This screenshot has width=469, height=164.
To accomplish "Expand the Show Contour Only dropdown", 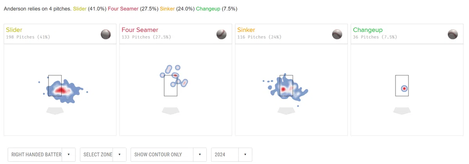I will coord(168,154).
